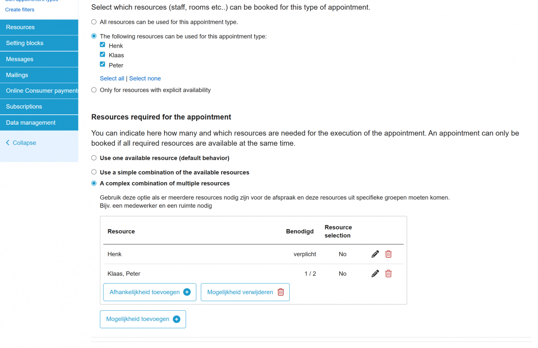Click the 'Select none' link

coord(145,78)
